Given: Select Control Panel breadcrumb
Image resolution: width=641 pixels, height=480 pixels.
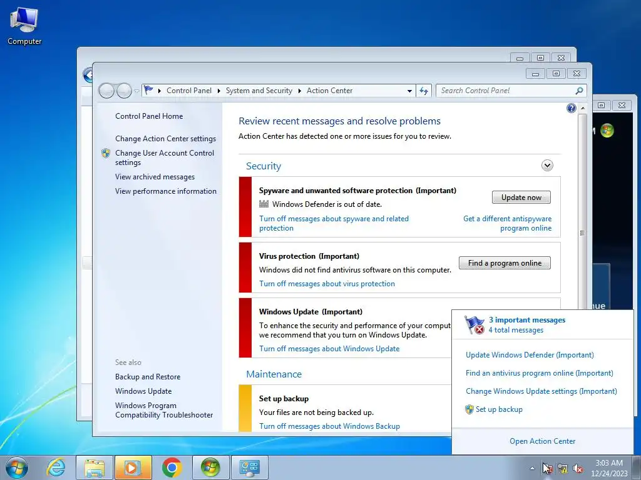Looking at the screenshot, I should click(189, 91).
